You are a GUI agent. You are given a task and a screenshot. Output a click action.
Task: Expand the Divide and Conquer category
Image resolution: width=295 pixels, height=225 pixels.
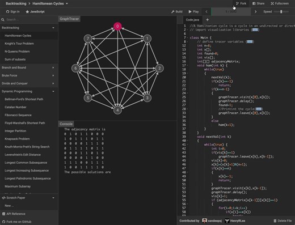pyautogui.click(x=29, y=83)
